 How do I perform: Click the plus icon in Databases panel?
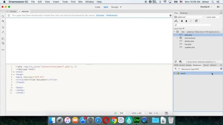coord(176,69)
